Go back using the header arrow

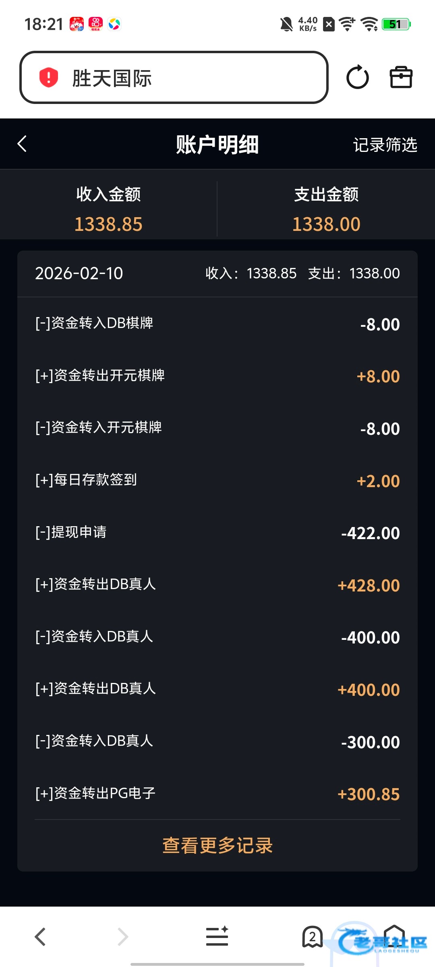click(22, 144)
